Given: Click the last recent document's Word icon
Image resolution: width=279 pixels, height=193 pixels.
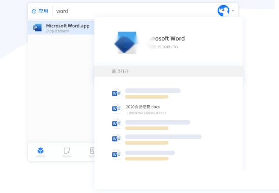Looking at the screenshot, I should point(116,154).
